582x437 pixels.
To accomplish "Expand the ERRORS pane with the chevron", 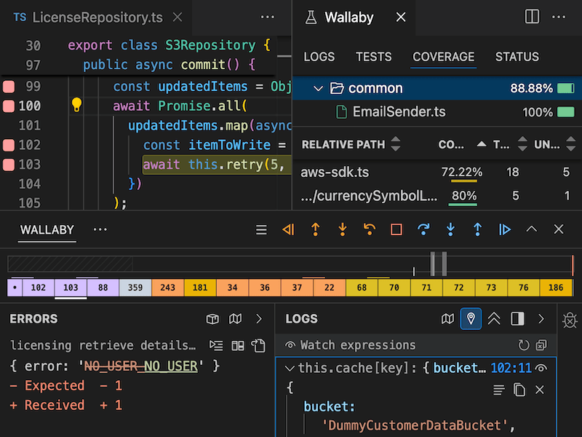I will point(259,319).
